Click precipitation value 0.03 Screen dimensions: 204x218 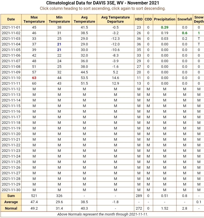(165, 38)
